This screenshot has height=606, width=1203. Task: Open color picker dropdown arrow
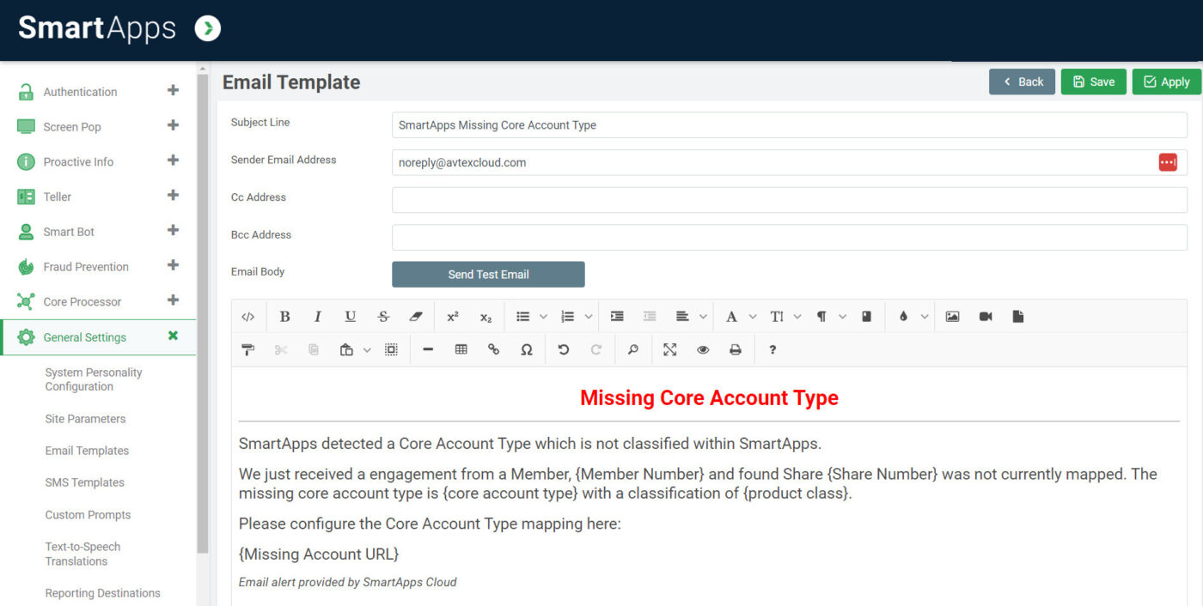coord(925,317)
